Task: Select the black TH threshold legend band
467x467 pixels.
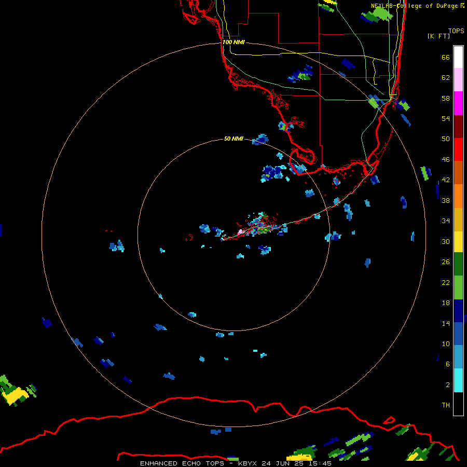Action: [458, 404]
